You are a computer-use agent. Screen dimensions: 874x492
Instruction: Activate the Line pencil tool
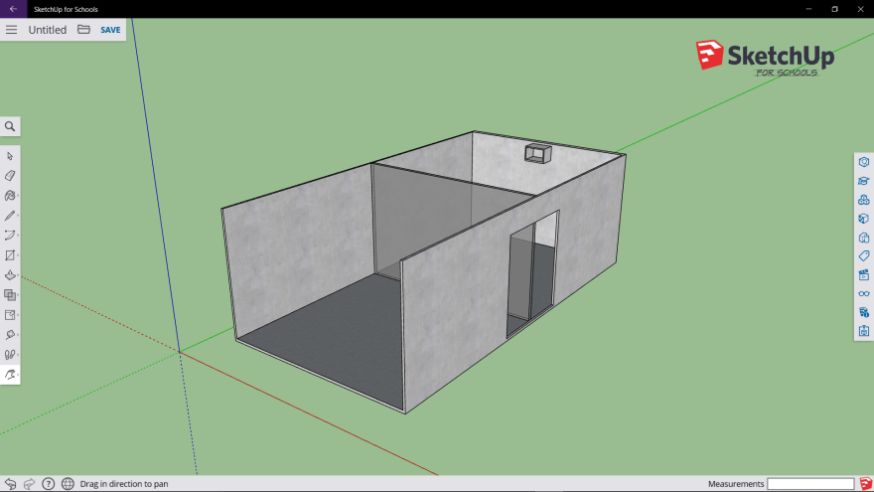[10, 216]
